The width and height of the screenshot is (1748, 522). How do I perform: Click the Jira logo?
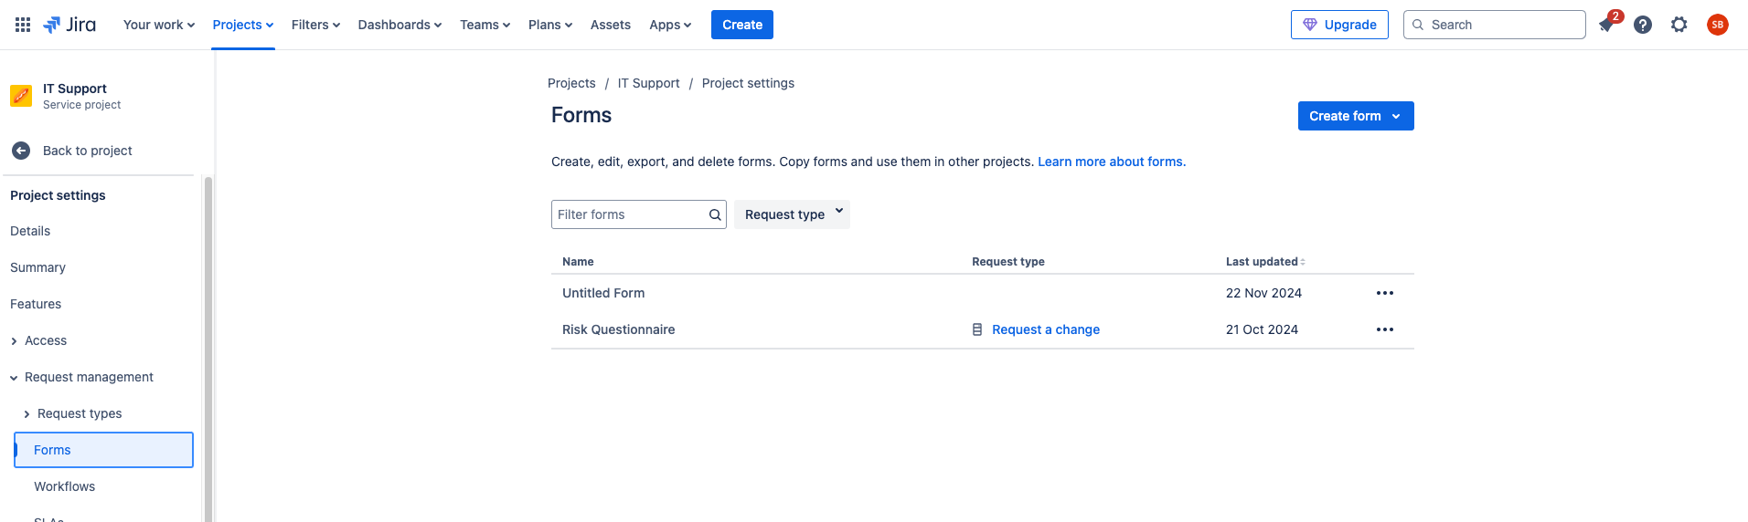(x=70, y=25)
